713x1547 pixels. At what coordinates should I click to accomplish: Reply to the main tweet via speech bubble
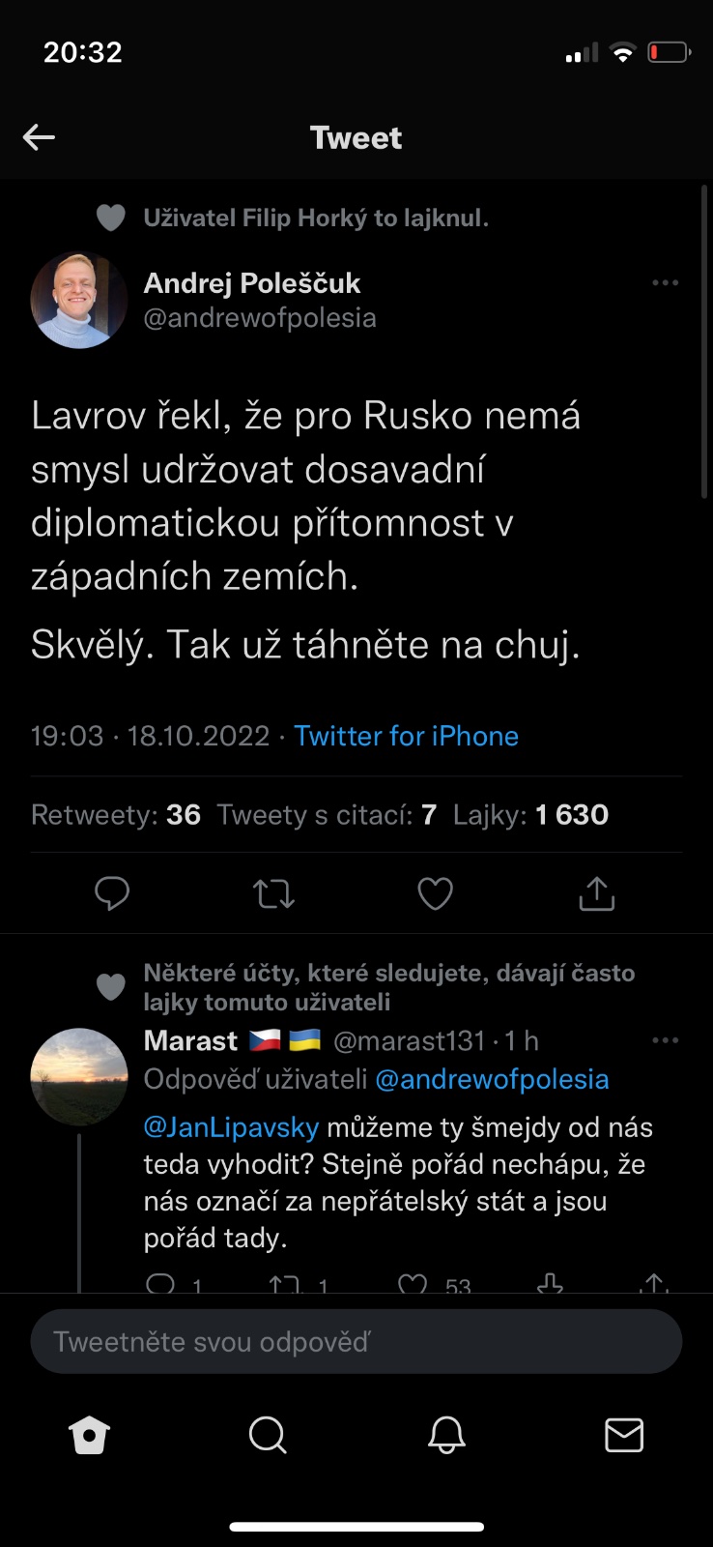[x=112, y=893]
